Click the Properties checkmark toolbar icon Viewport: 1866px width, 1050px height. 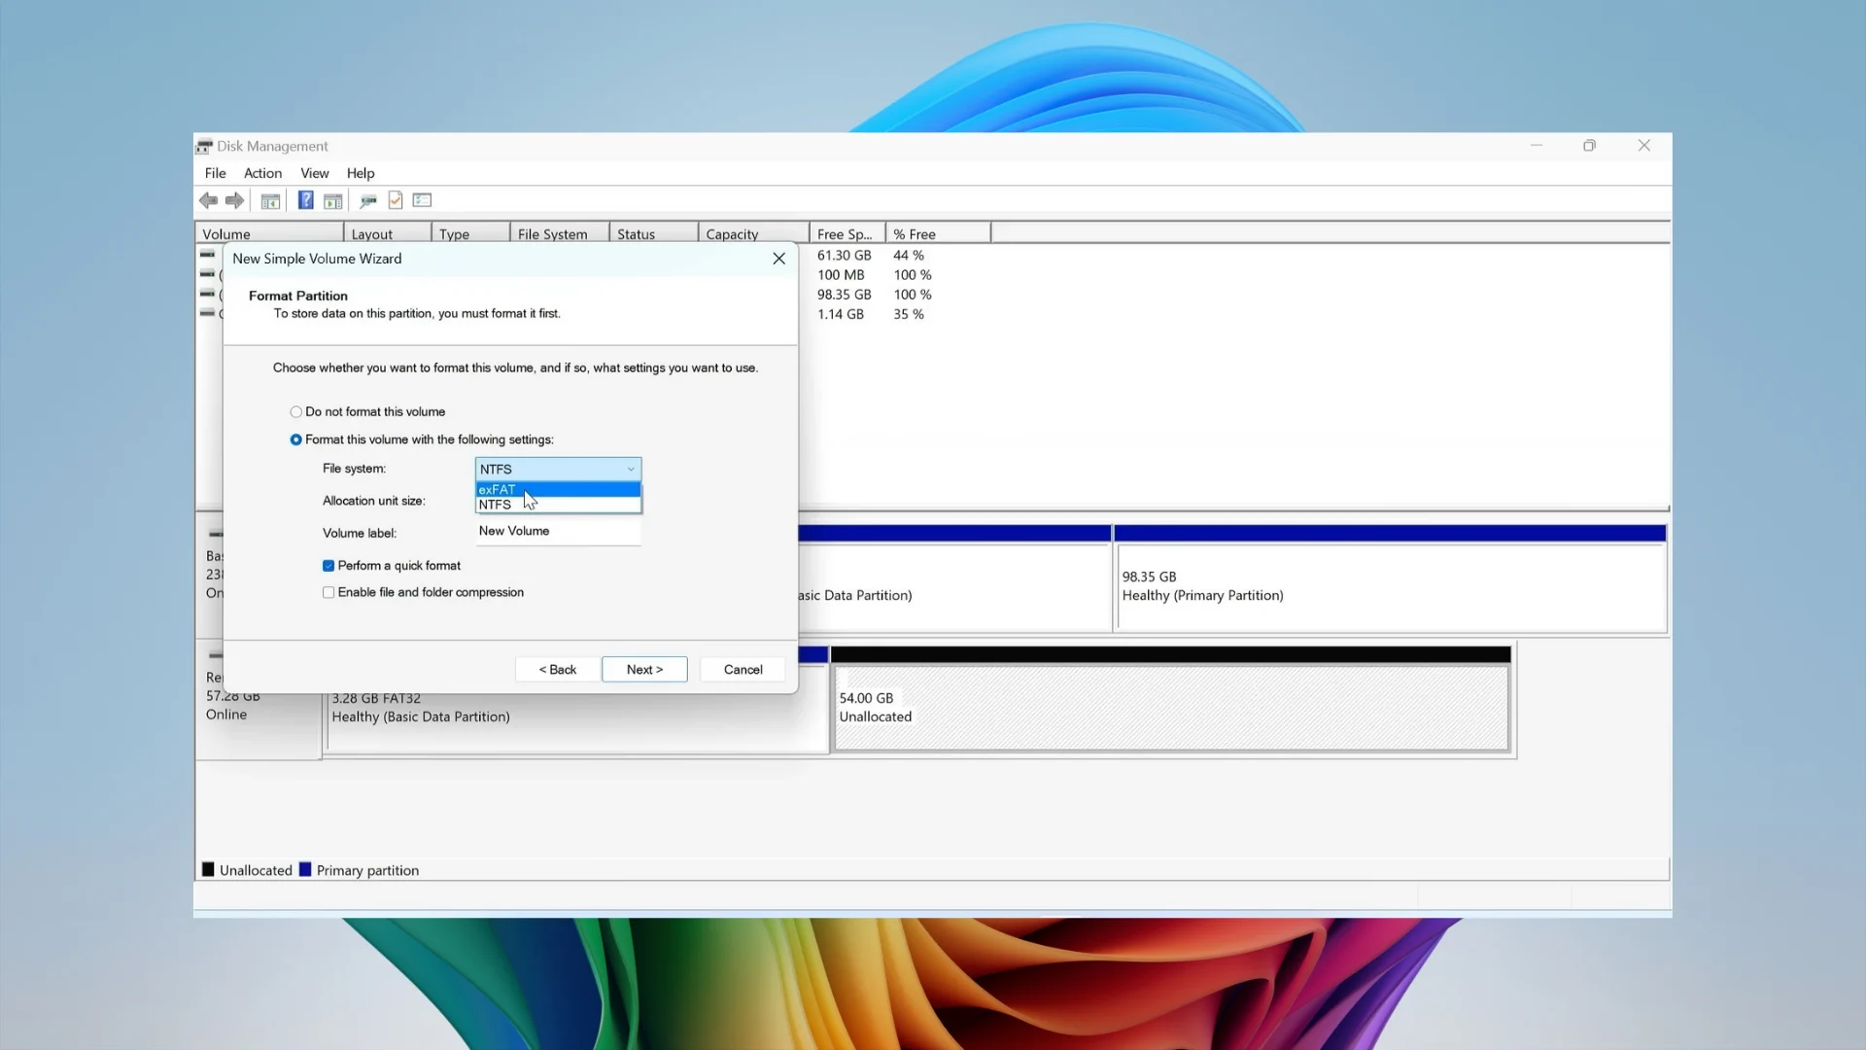(x=396, y=200)
